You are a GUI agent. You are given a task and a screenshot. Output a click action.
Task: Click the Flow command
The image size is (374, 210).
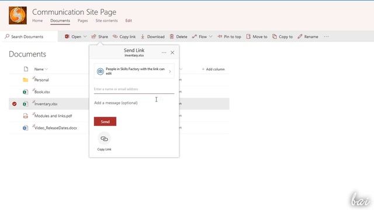tap(199, 37)
